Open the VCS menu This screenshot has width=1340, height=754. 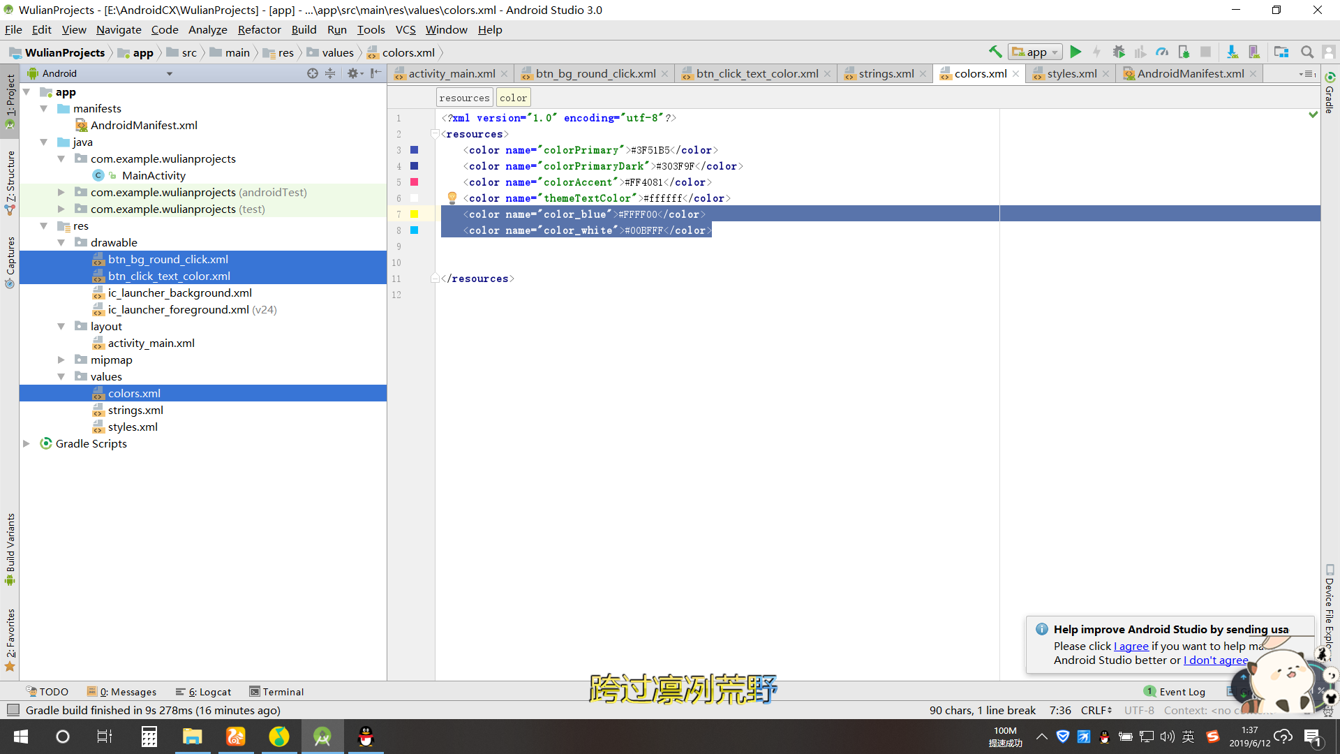(405, 29)
